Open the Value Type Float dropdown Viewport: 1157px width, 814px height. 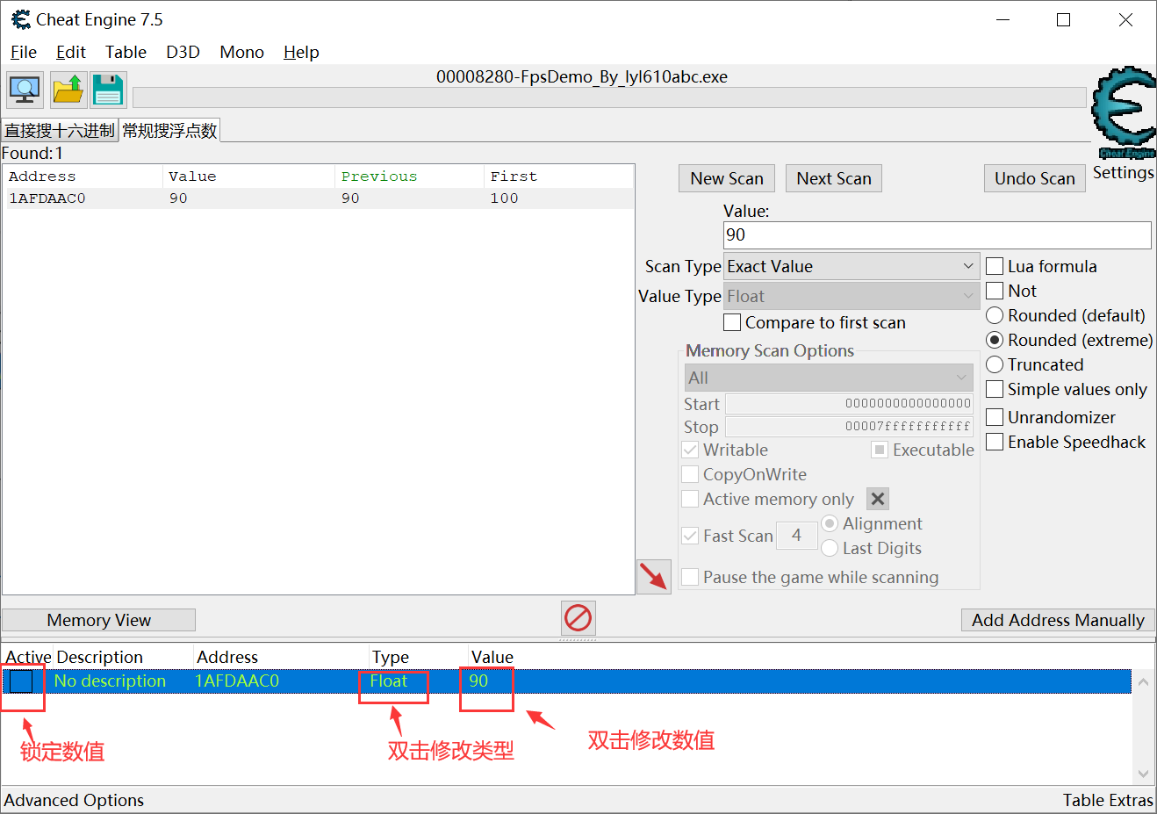(x=851, y=296)
